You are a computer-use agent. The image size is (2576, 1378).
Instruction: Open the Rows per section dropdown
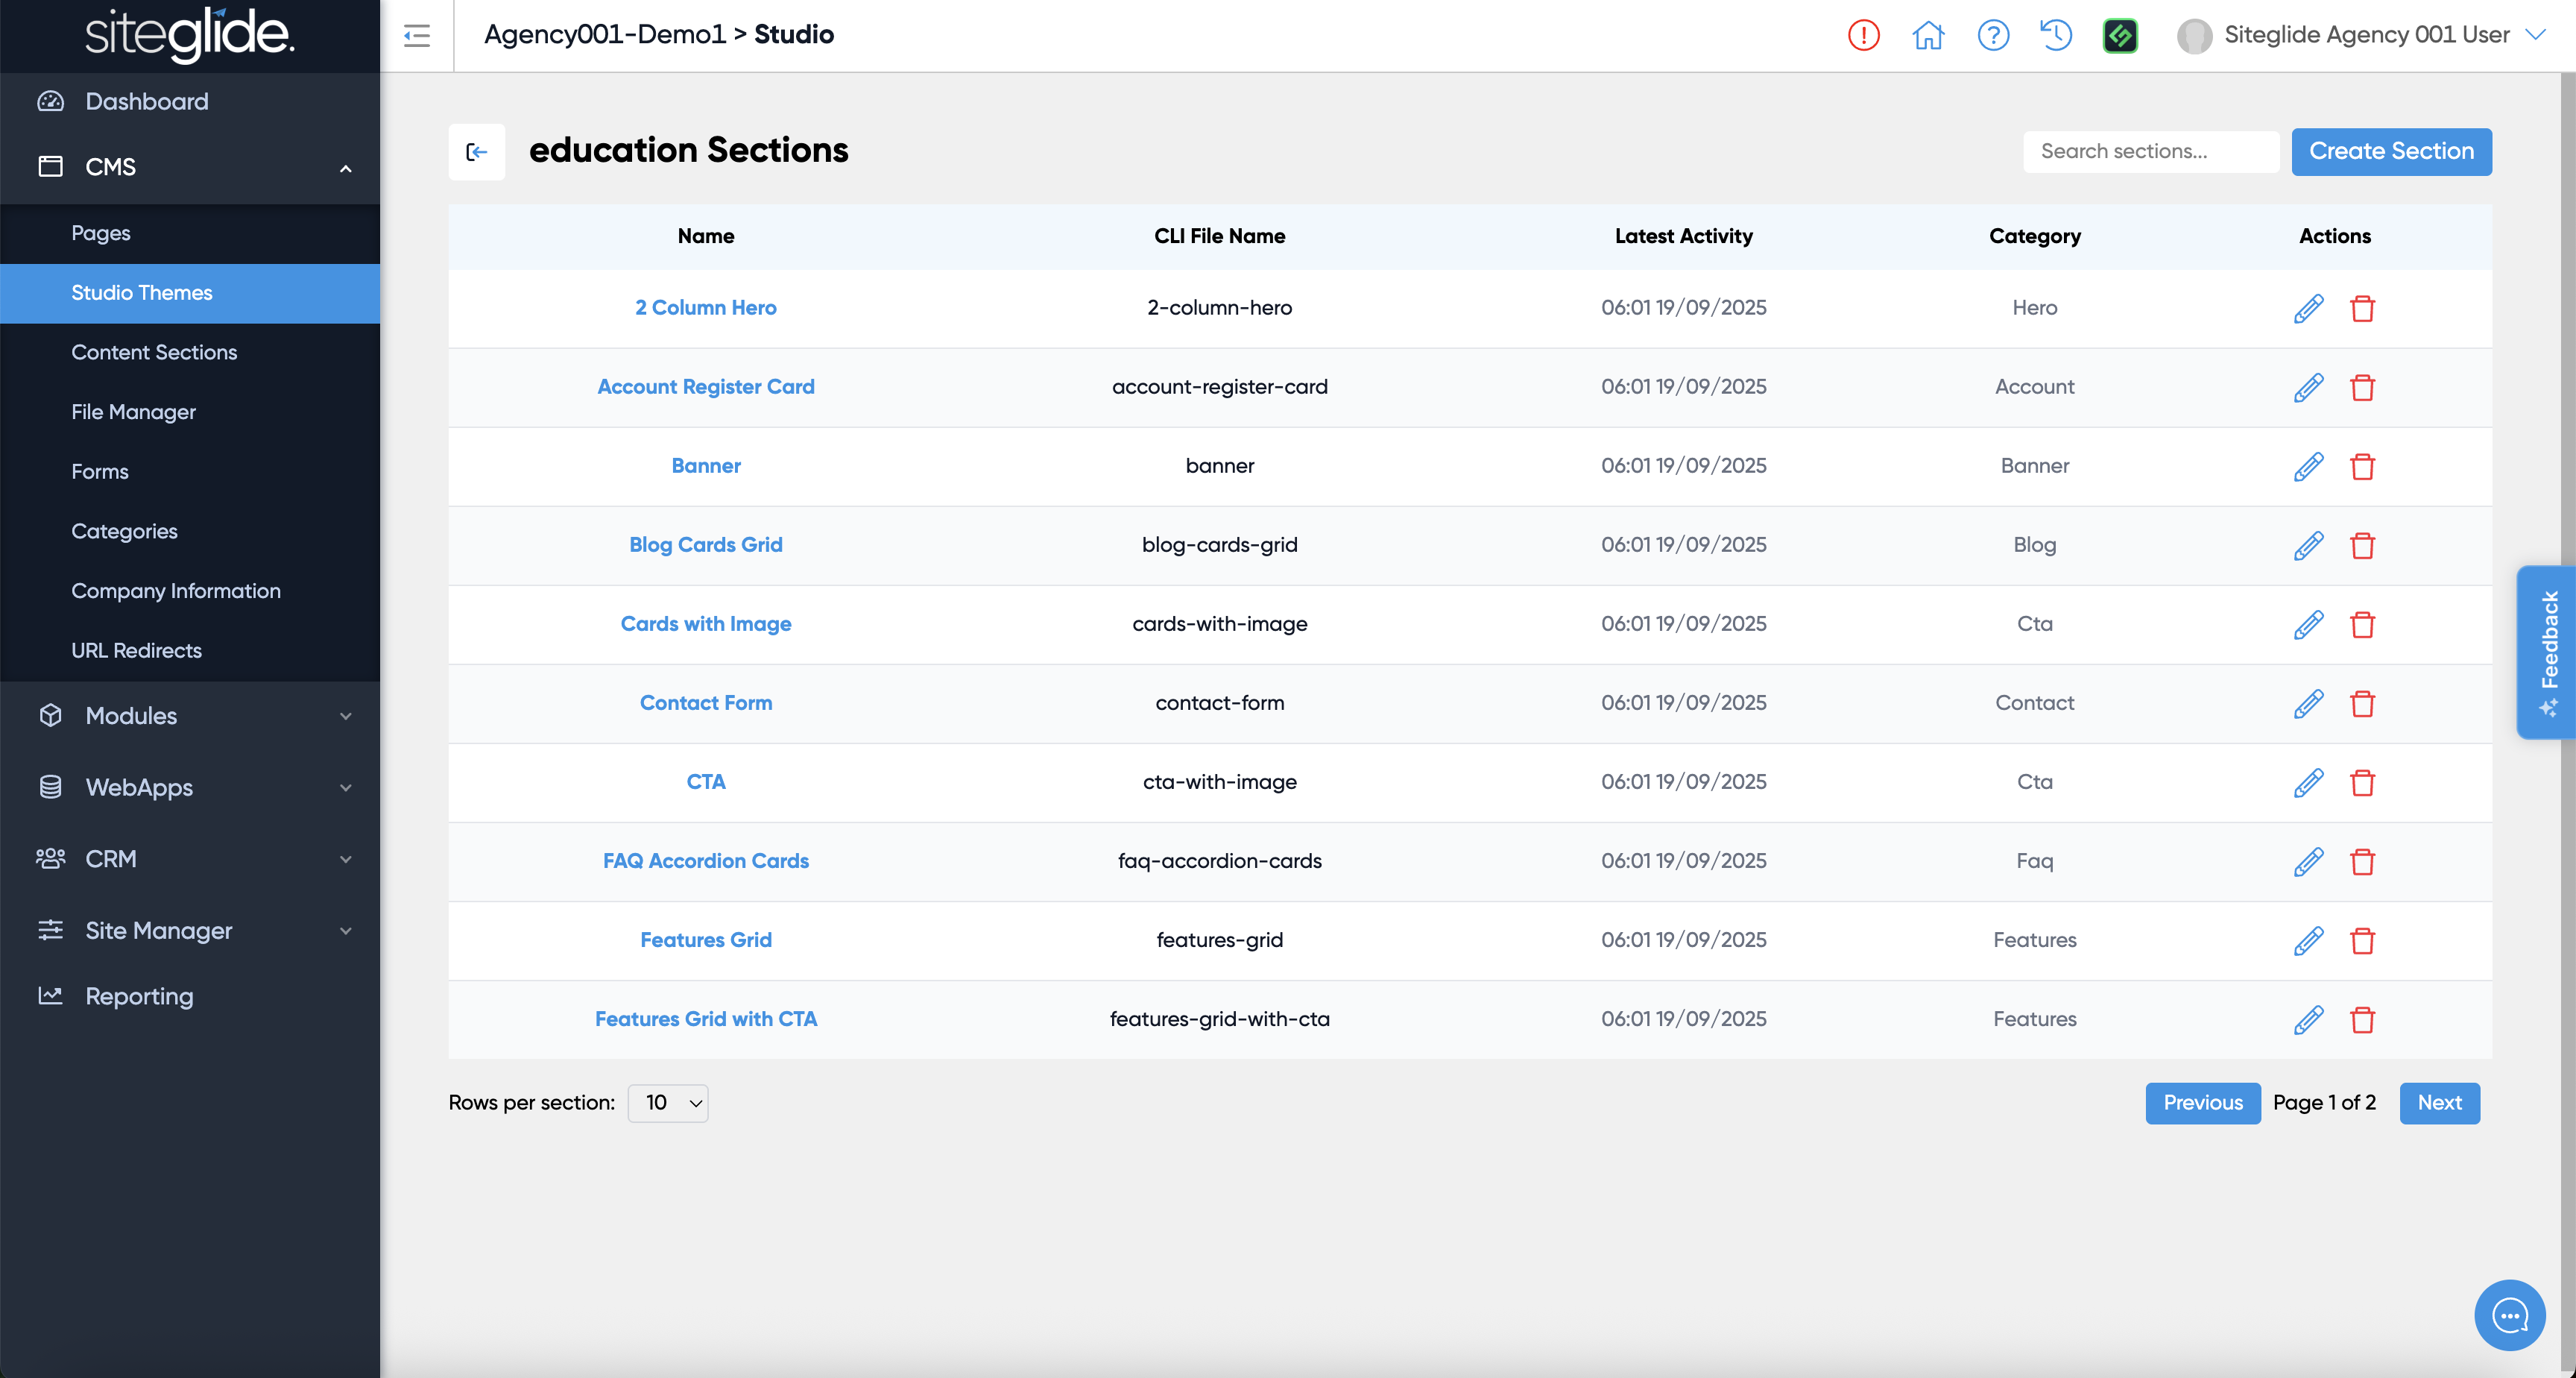[x=668, y=1103]
